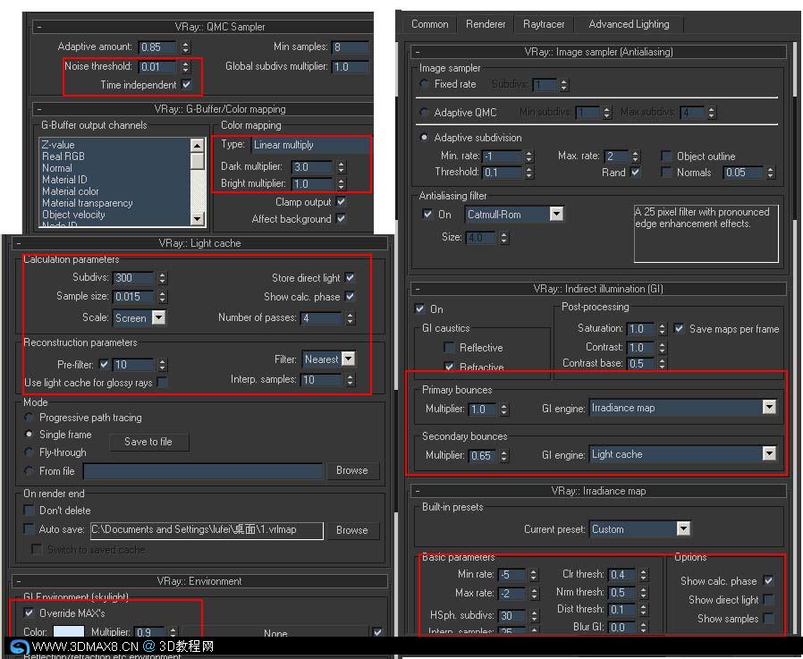Open the Renderer tab

485,24
